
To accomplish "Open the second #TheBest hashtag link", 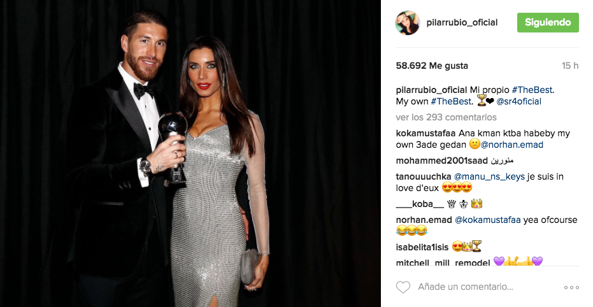I will click(x=451, y=101).
